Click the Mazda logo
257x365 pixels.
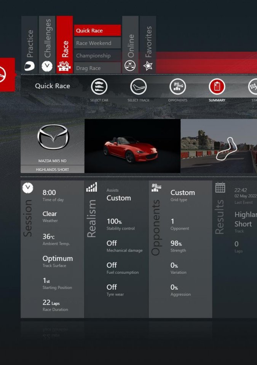pyautogui.click(x=53, y=137)
